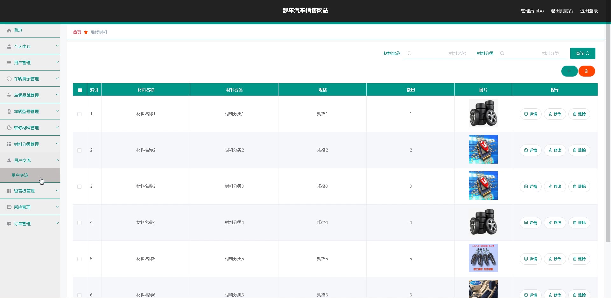Expand the 个人中心 menu chevron

(57, 46)
